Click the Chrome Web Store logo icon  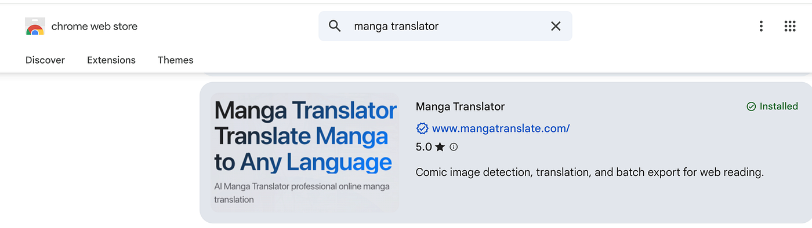(35, 26)
